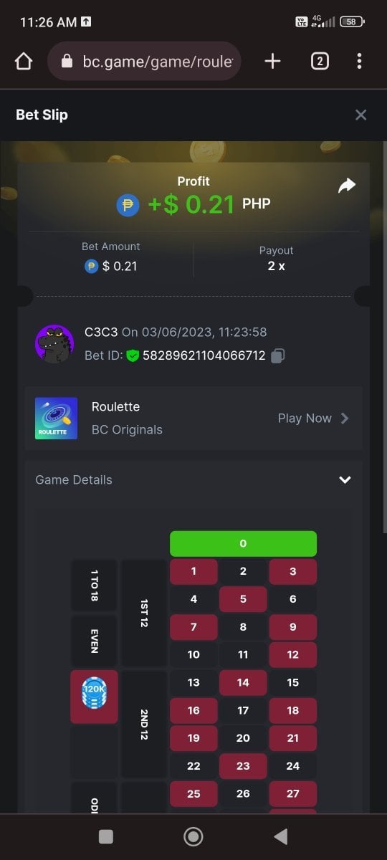Tap Android back navigation button
Viewport: 387px width, 860px height.
click(x=281, y=836)
